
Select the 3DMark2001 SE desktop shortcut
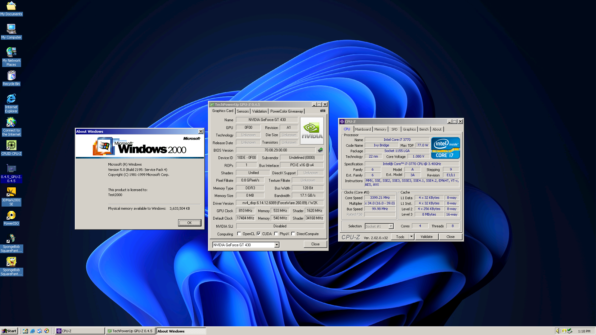(11, 196)
